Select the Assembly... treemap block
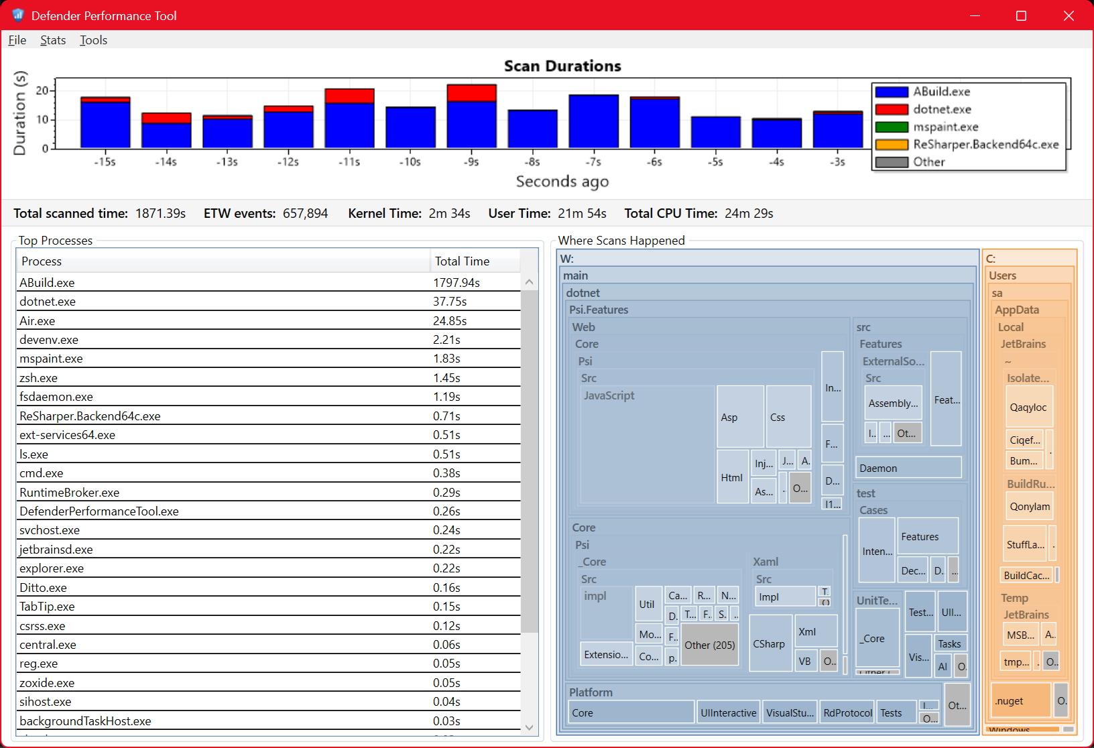 click(x=893, y=403)
